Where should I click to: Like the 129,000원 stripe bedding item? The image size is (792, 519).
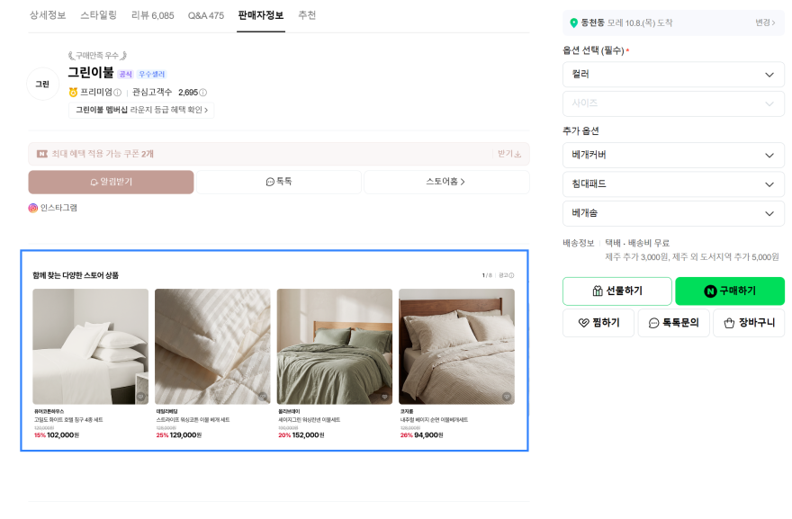point(263,397)
